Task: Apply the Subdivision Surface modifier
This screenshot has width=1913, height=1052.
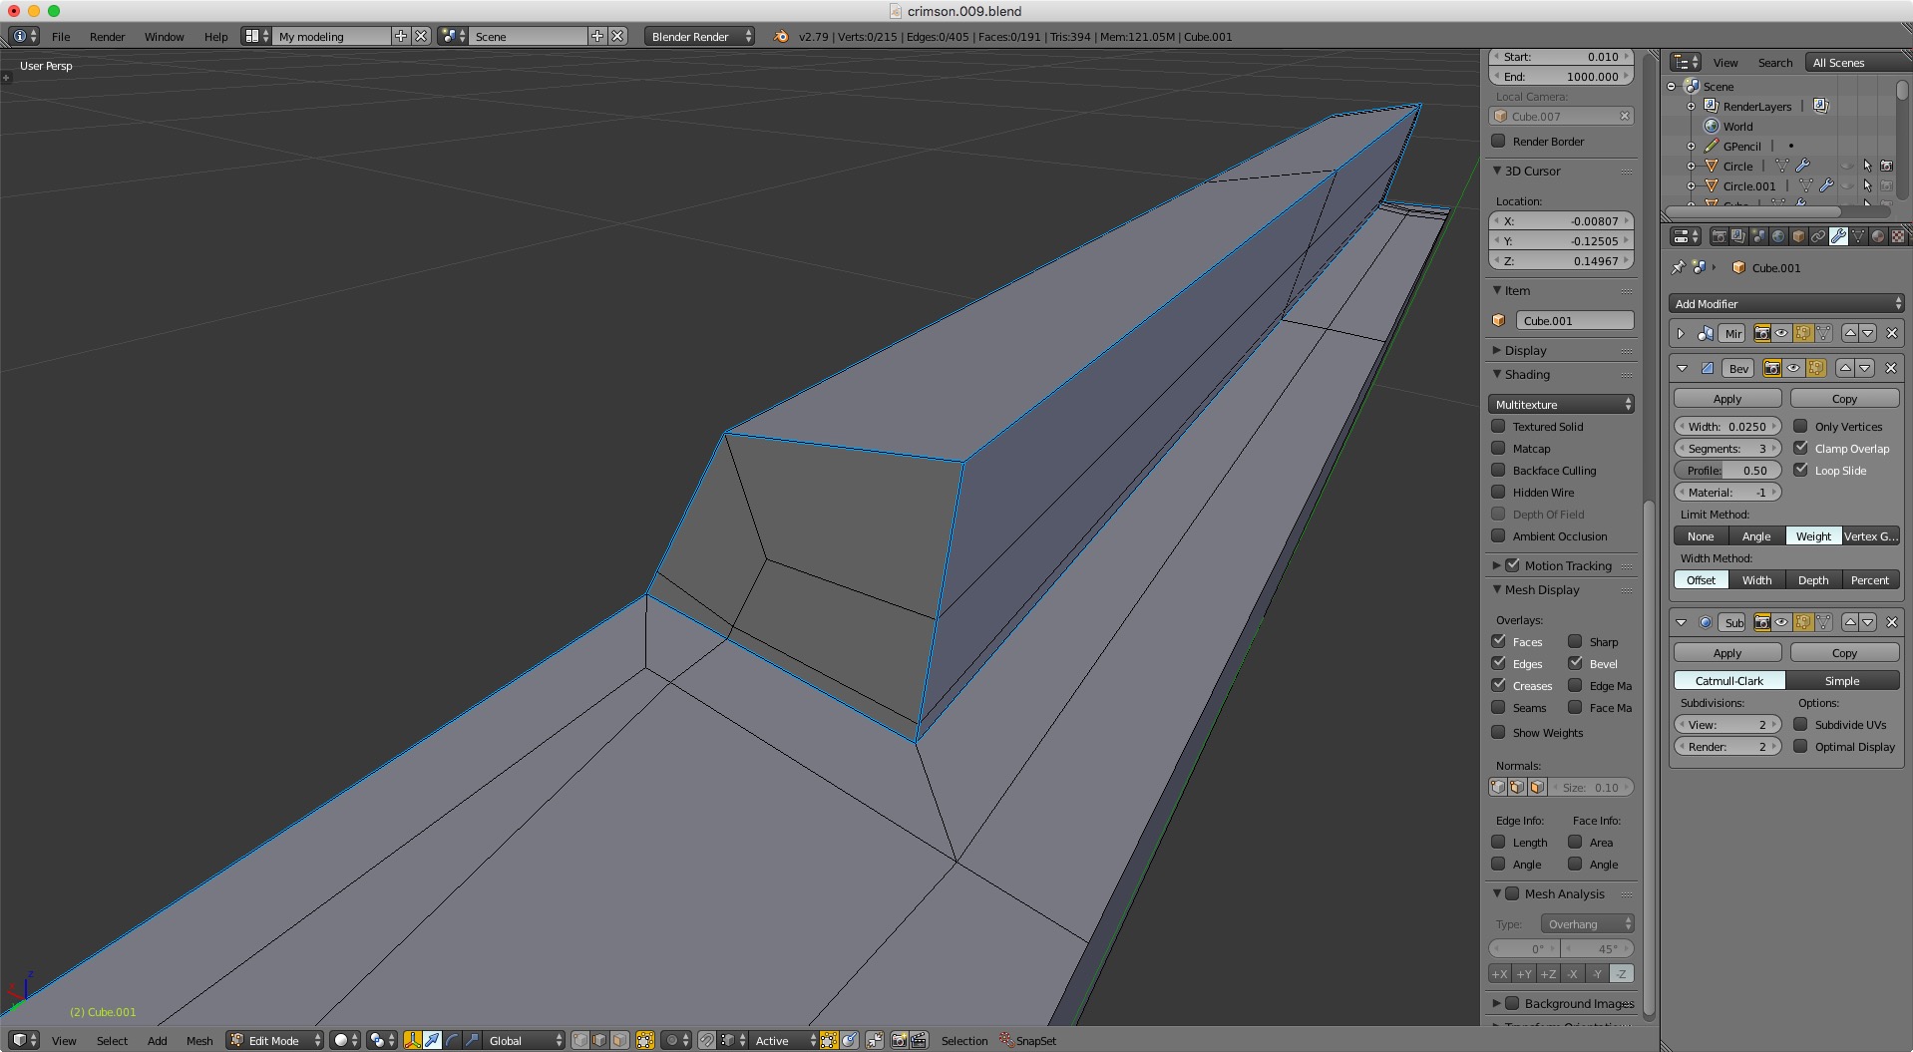Action: pyautogui.click(x=1727, y=652)
